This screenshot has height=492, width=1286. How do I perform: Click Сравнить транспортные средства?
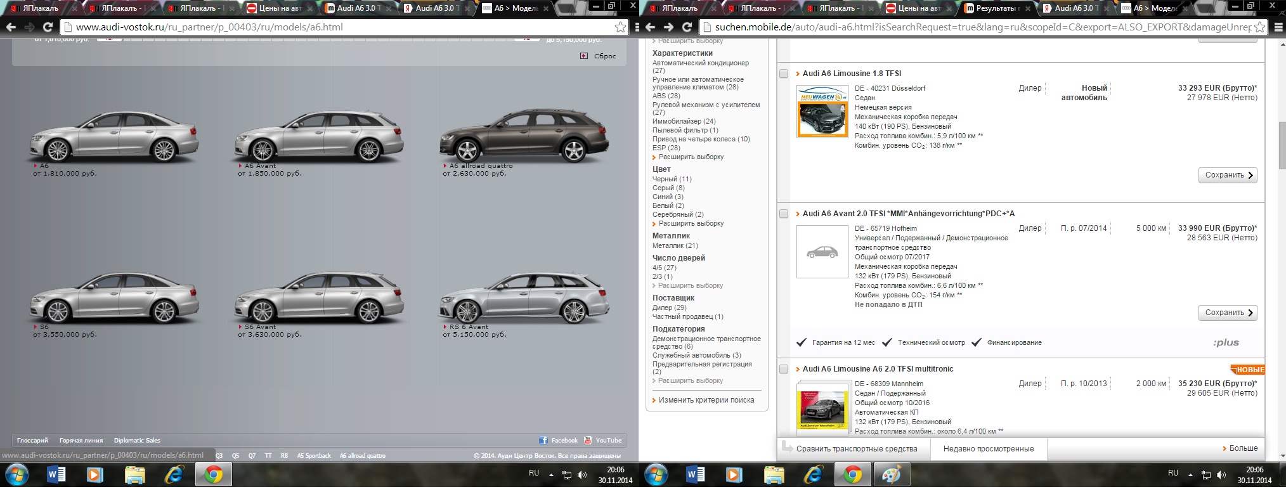pos(857,449)
